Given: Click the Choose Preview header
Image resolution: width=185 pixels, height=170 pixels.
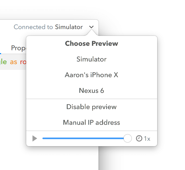Looking at the screenshot, I should [x=91, y=43].
